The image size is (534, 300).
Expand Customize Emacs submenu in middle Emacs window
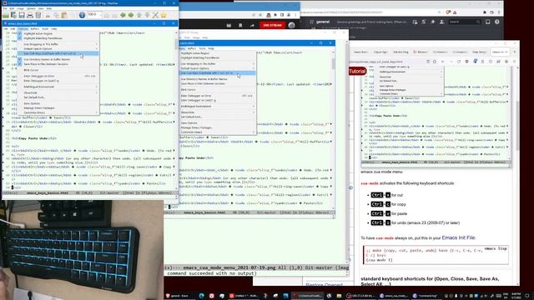click(254, 132)
